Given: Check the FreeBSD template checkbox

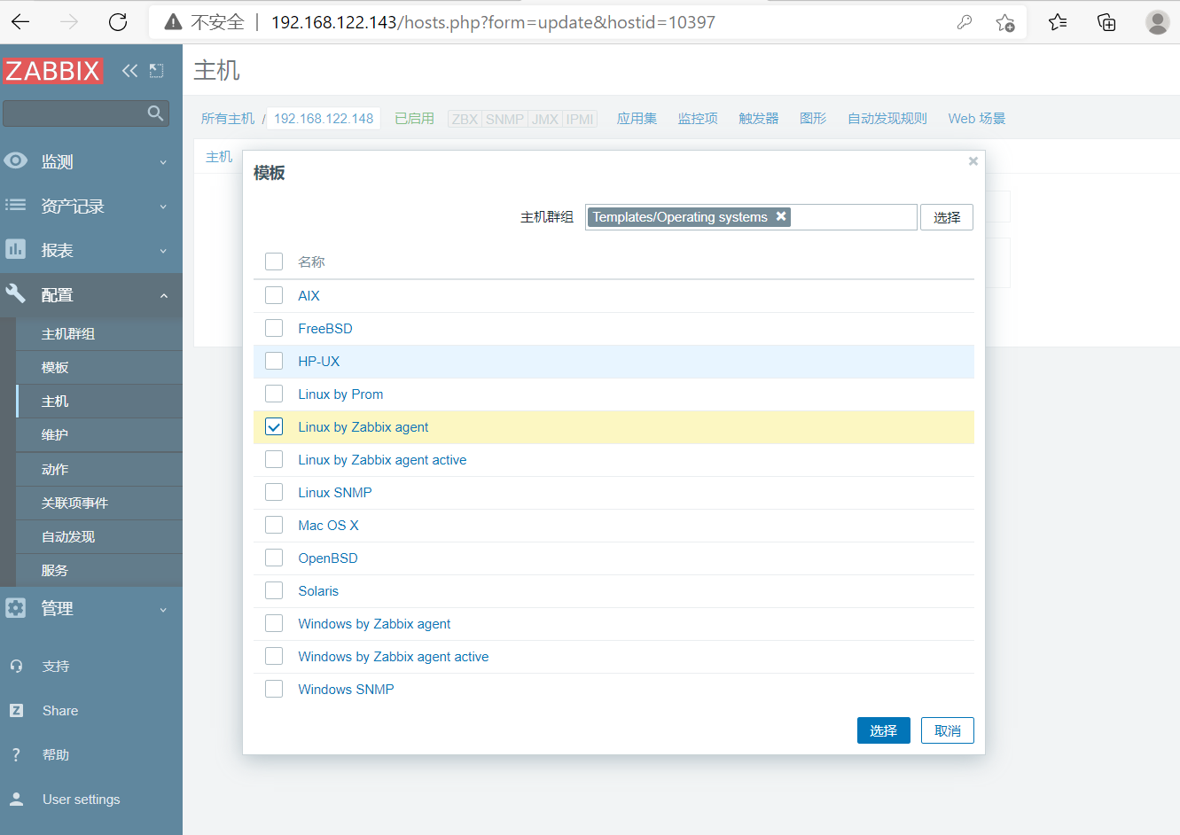Looking at the screenshot, I should click(274, 328).
